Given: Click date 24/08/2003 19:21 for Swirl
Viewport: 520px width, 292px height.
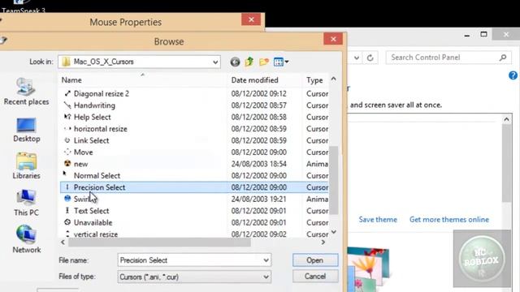Looking at the screenshot, I should 258,199.
